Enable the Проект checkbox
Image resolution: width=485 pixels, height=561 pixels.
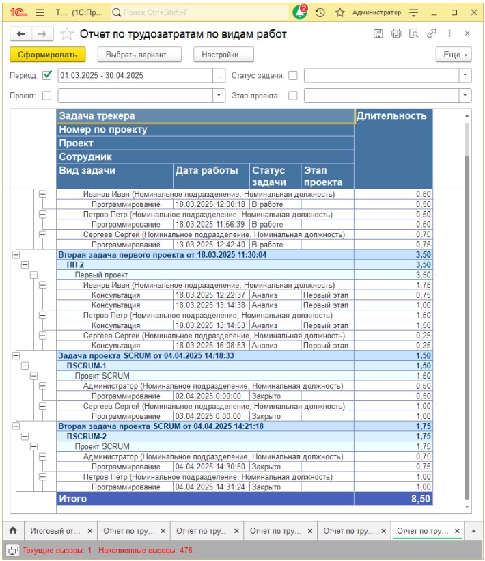pyautogui.click(x=47, y=96)
